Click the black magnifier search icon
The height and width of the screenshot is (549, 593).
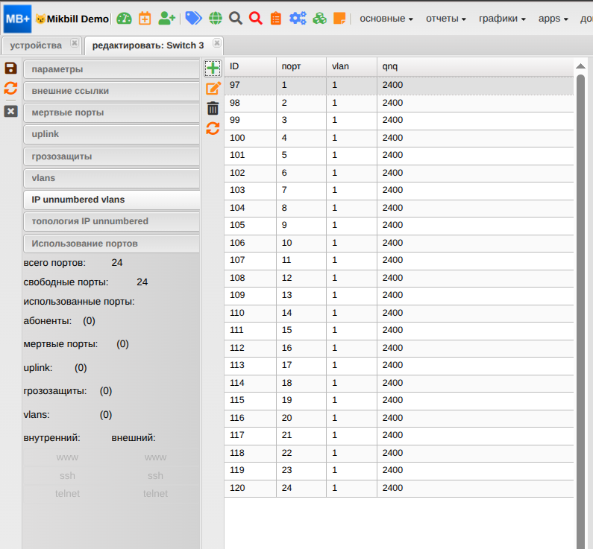coord(236,18)
